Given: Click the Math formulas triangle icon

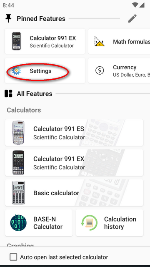Looking at the screenshot, I should click(99, 41).
